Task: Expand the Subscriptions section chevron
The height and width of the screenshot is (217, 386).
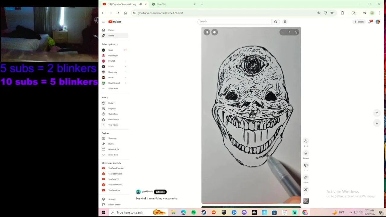Action: click(x=118, y=45)
